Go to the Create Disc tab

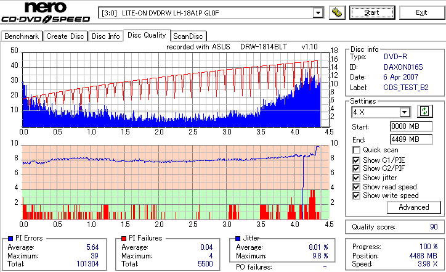coord(65,36)
